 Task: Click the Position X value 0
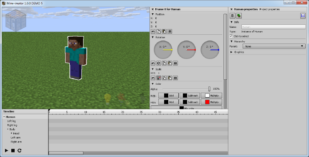click(156, 18)
